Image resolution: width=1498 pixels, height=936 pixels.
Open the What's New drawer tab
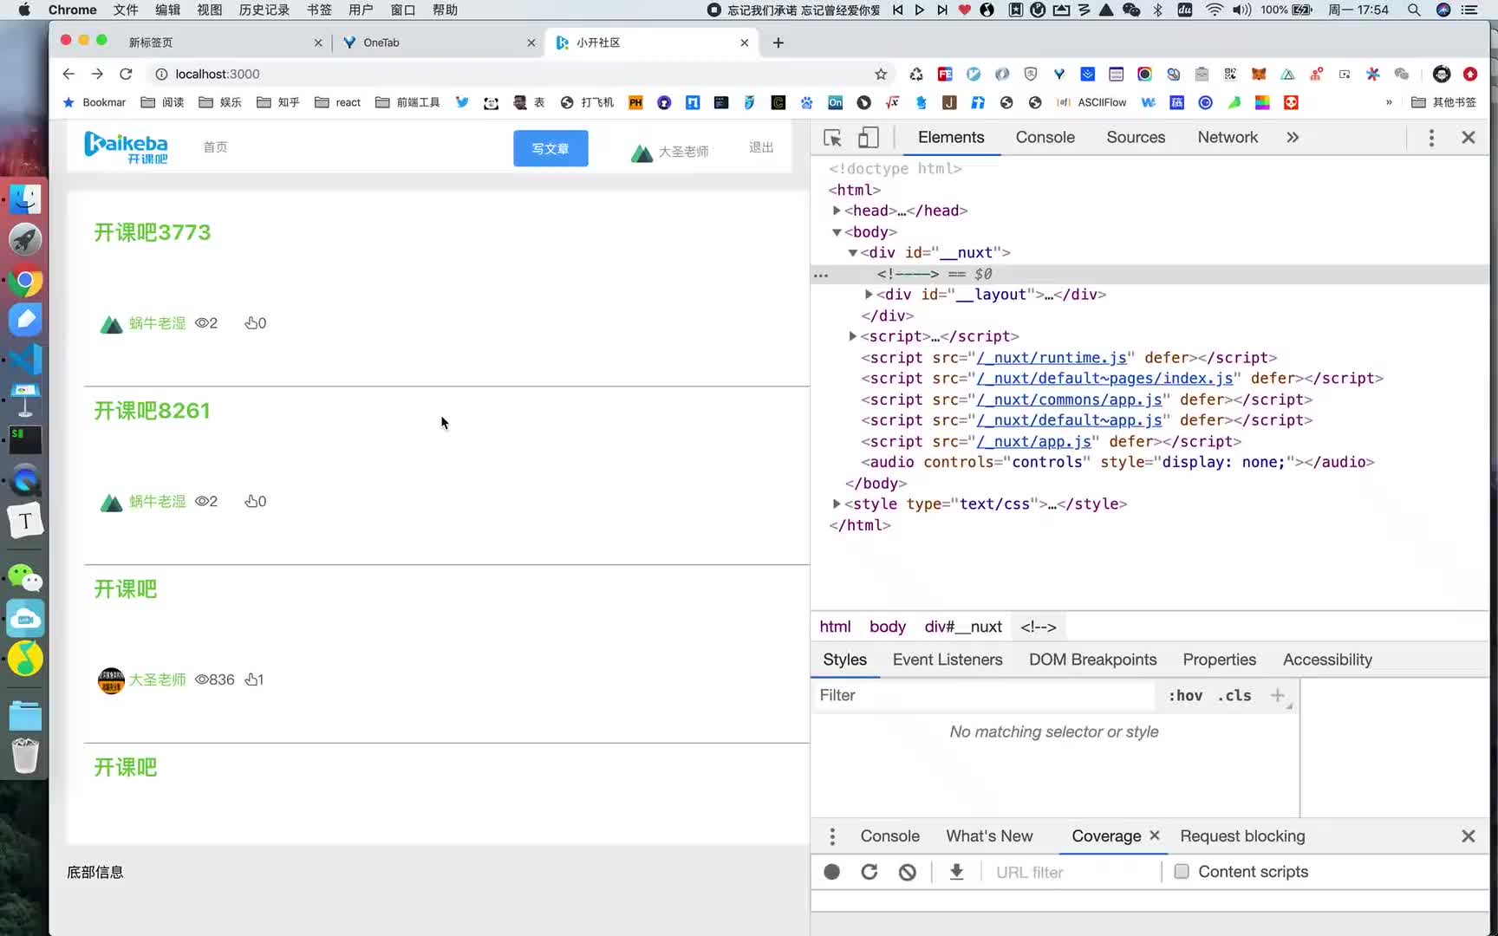coord(989,836)
